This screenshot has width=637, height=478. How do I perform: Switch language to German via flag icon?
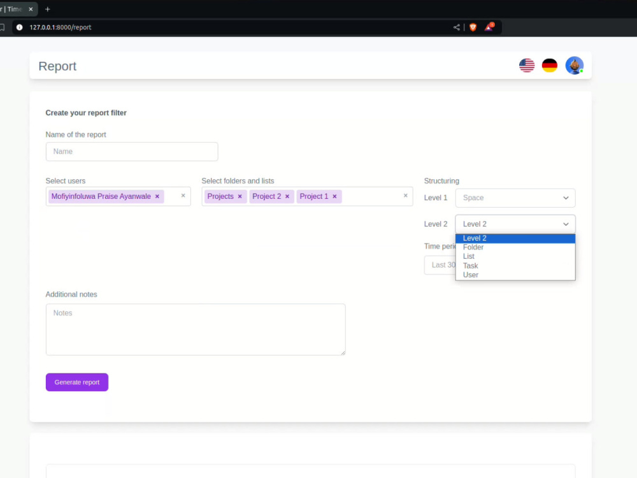tap(549, 66)
